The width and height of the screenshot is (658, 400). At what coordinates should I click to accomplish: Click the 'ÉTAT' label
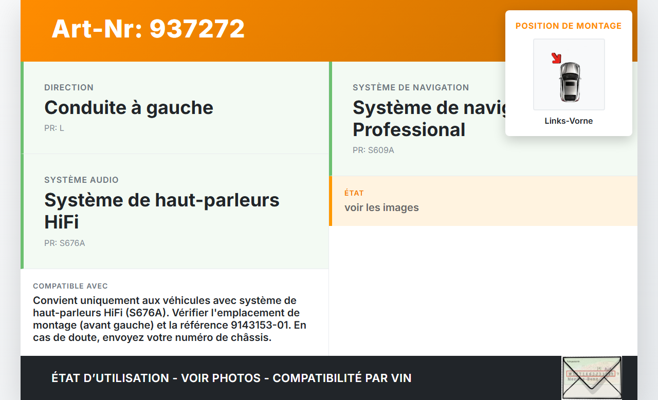(354, 193)
